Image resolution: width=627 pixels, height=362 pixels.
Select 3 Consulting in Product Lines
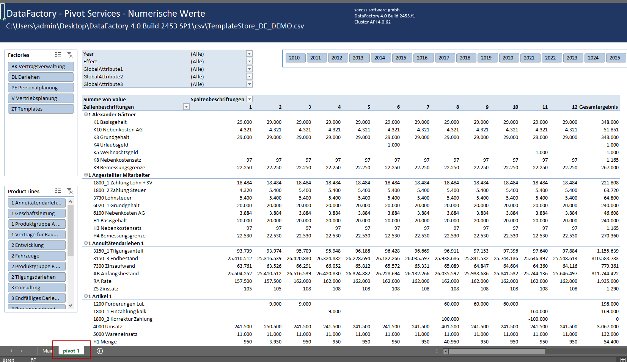click(x=36, y=287)
